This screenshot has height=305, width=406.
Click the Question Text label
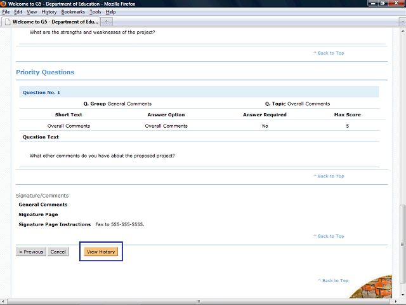coord(41,137)
